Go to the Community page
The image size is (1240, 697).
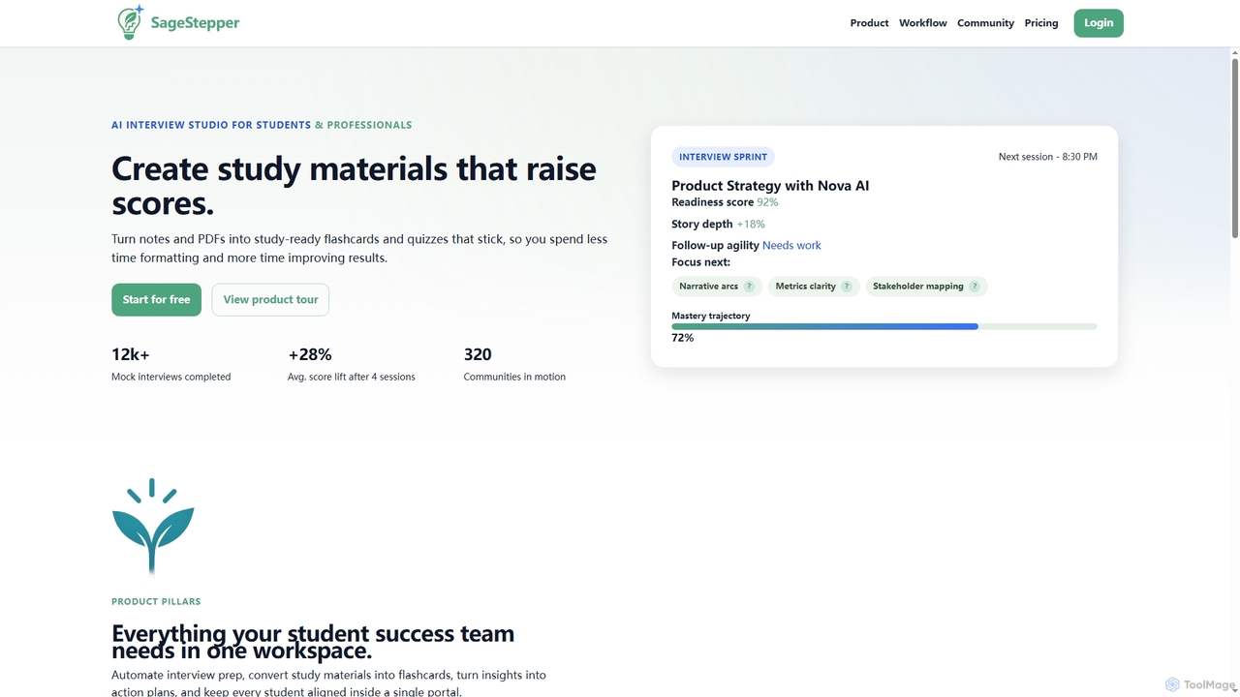pos(985,23)
